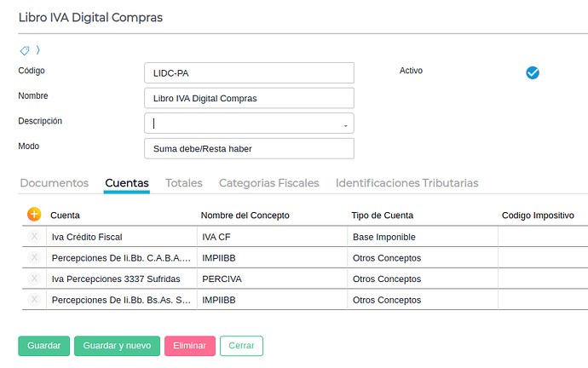The image size is (588, 368).
Task: Switch to the Documentos tab
Action: tap(54, 183)
